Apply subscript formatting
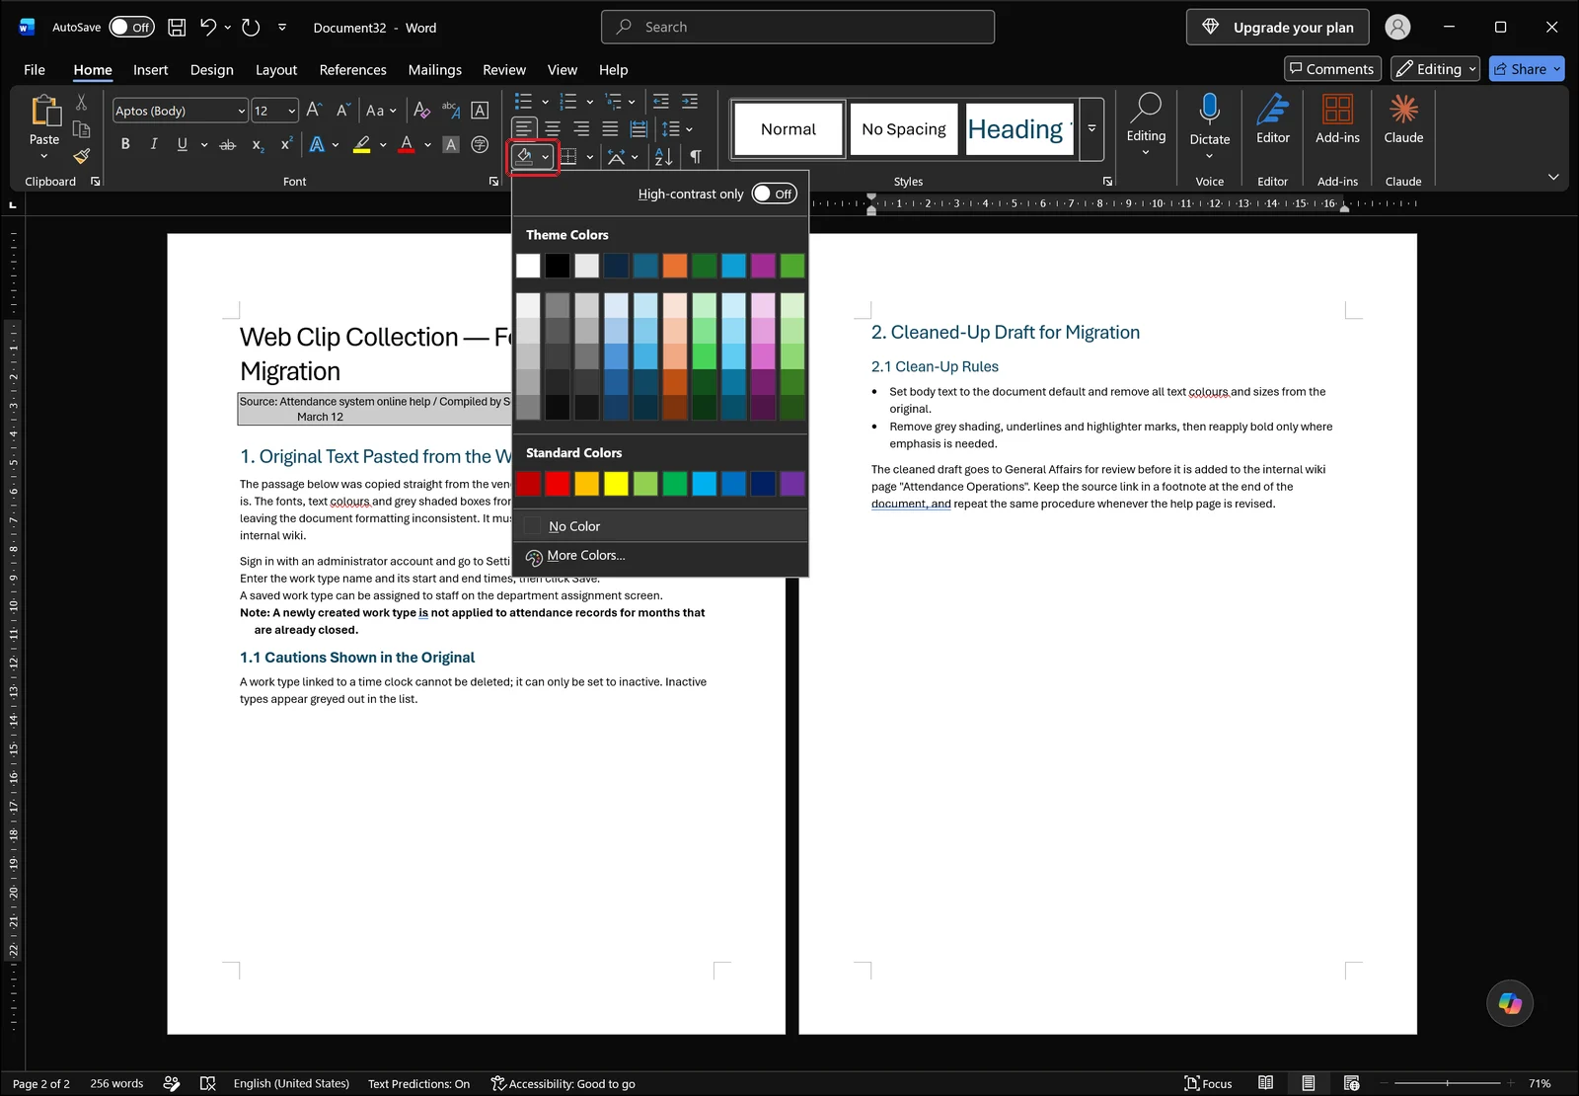 258,144
